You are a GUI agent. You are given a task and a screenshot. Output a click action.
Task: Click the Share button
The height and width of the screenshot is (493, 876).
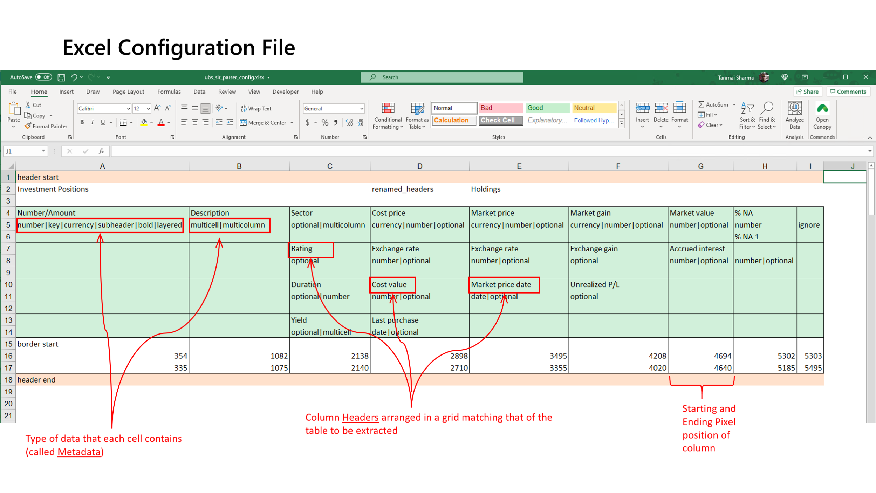(x=808, y=92)
